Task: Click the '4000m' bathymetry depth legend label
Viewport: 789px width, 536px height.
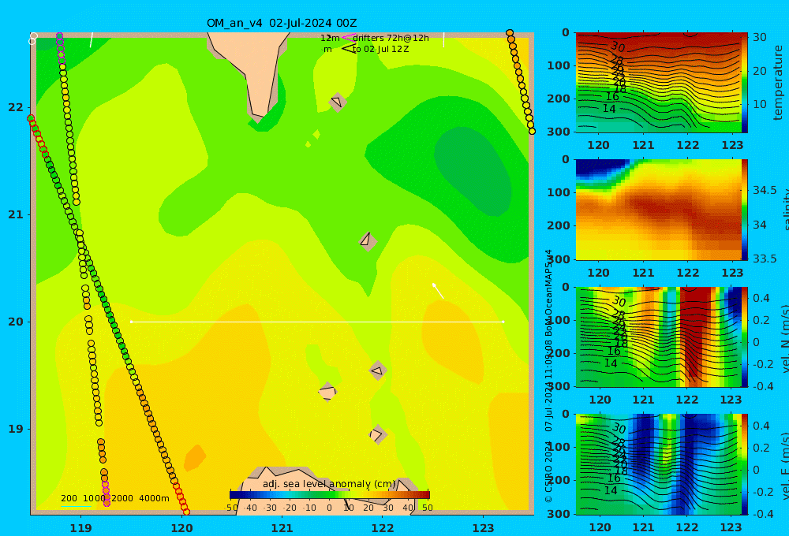Action: tap(154, 498)
